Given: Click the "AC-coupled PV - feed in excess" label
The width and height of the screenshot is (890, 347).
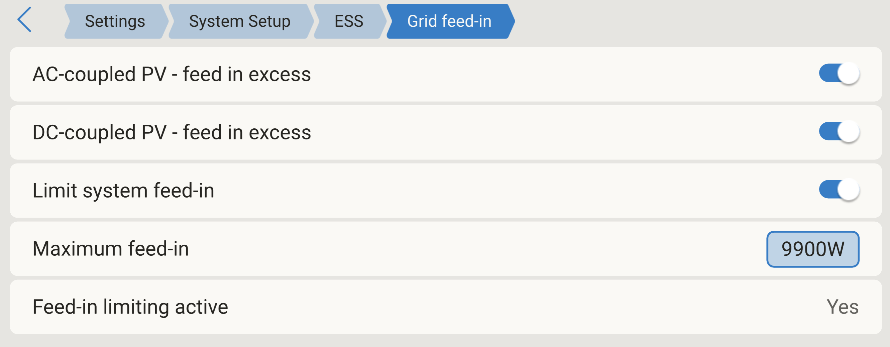Looking at the screenshot, I should tap(172, 74).
